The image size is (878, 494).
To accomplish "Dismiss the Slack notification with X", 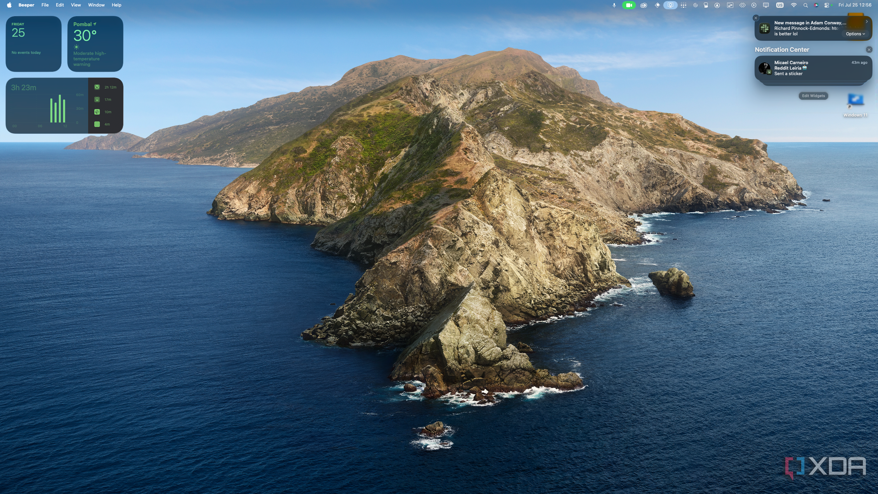I will click(756, 18).
